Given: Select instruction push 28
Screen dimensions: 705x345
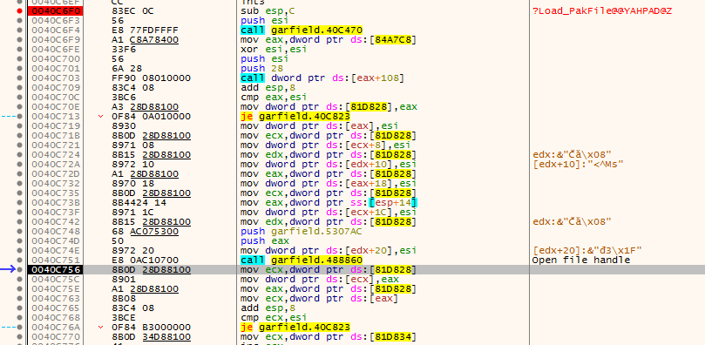Looking at the screenshot, I should pyautogui.click(x=261, y=68).
